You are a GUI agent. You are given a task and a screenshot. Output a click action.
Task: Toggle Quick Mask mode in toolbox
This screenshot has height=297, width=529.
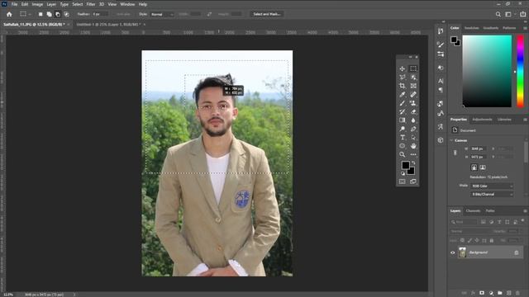(x=403, y=181)
